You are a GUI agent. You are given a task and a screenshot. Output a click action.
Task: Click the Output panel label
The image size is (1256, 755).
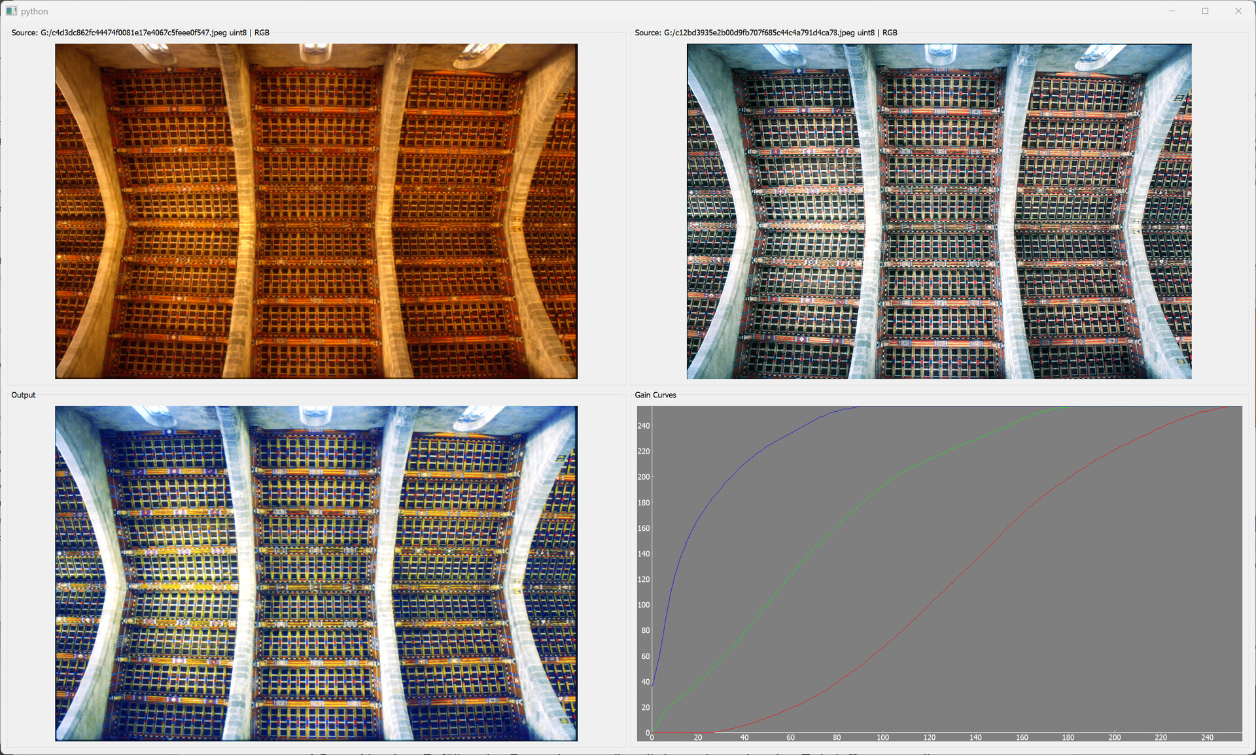tap(24, 395)
